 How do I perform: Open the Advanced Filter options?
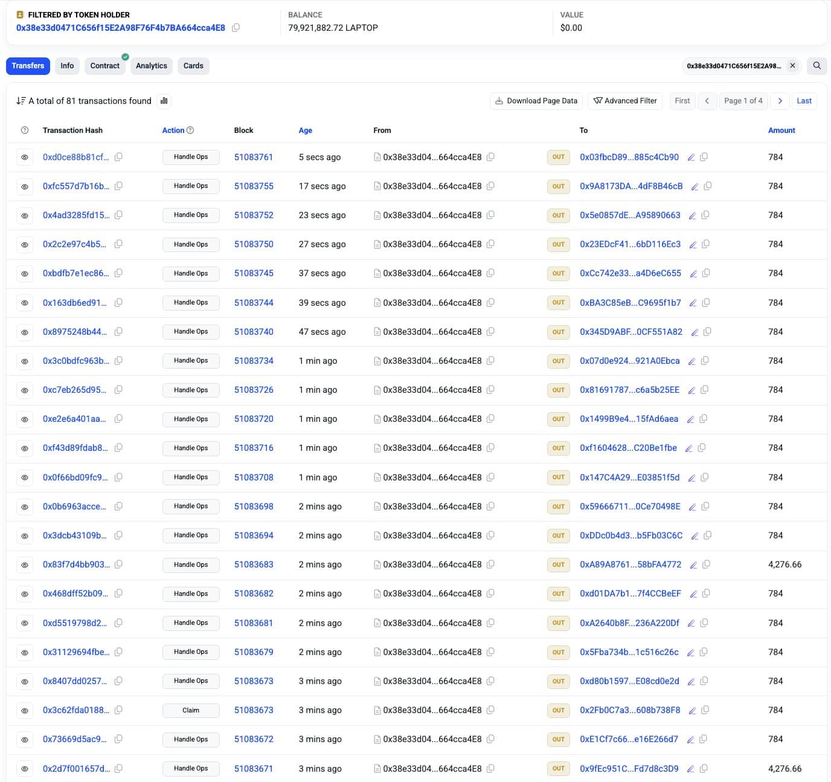(x=625, y=101)
